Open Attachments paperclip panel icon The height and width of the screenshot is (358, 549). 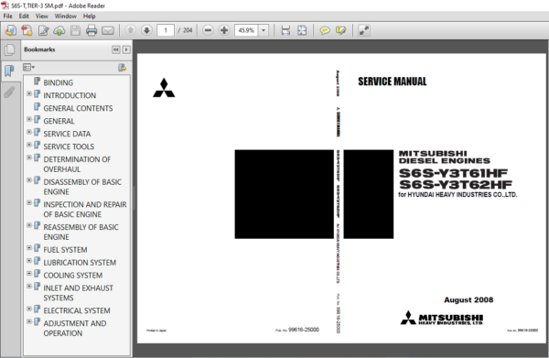tap(9, 92)
